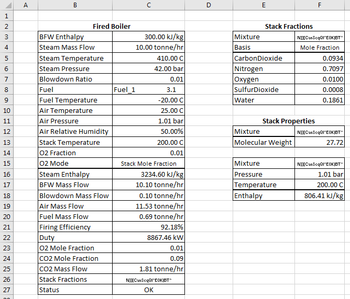Click the select-all corner triangle
Image resolution: width=350 pixels, height=299 pixels.
(x=7, y=5)
